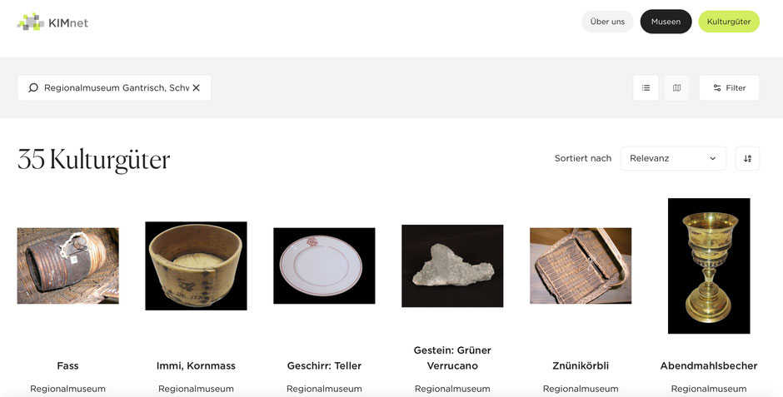The image size is (783, 397).
Task: Click the magnifier search icon
Action: coord(33,87)
